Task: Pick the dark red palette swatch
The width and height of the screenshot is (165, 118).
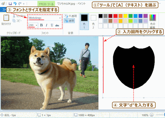Action: pyautogui.click(x=110, y=16)
